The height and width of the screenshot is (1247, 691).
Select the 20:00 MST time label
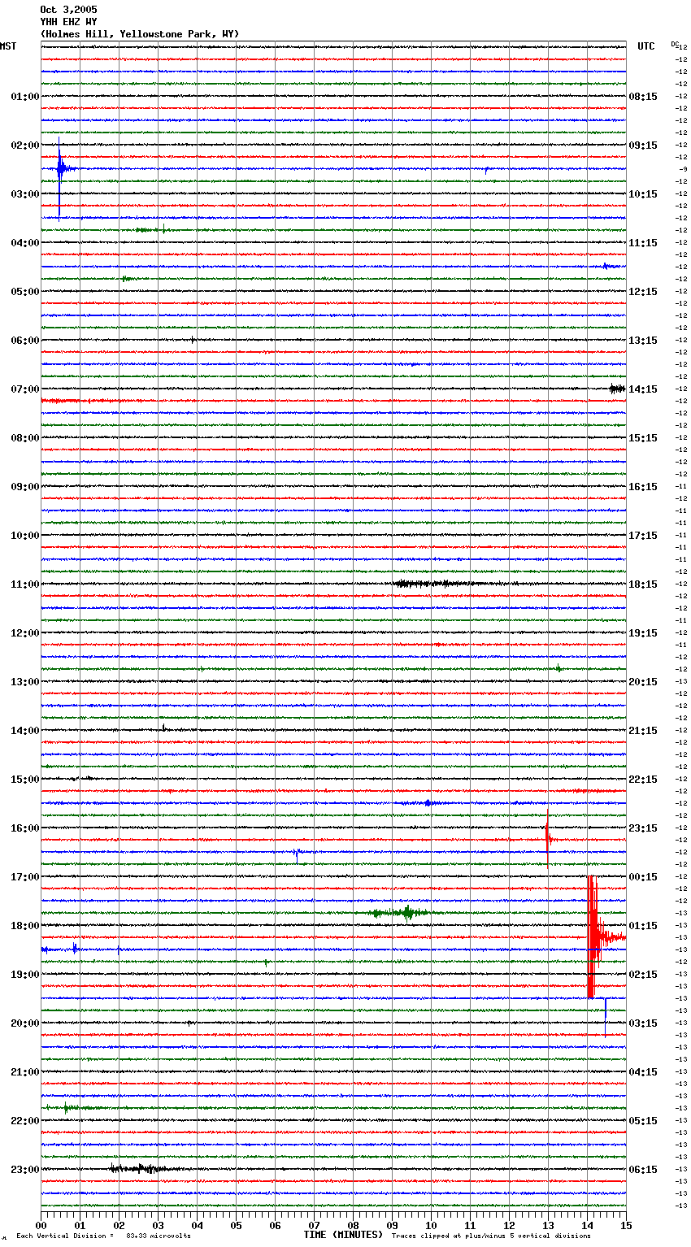click(25, 1023)
